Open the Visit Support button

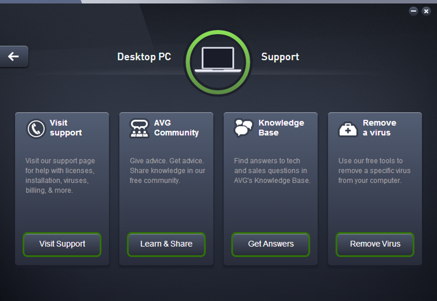click(x=62, y=244)
